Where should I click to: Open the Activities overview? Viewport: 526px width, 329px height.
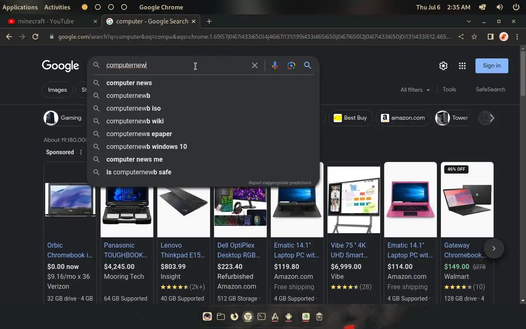pyautogui.click(x=57, y=7)
